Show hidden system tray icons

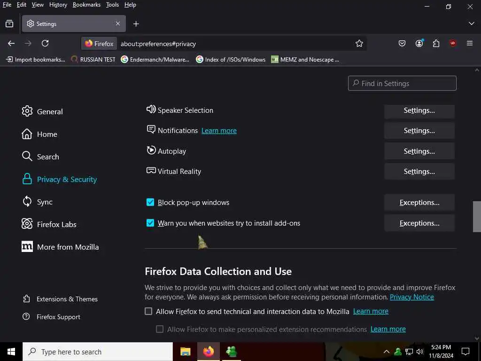(x=387, y=352)
